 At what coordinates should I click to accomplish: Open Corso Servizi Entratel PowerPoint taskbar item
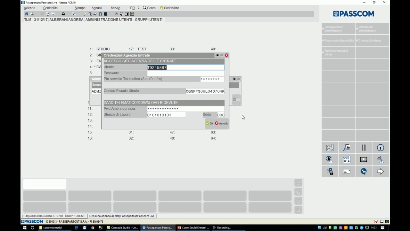point(193,228)
